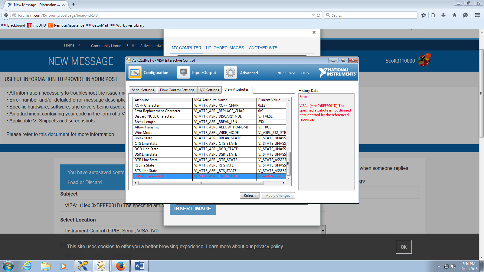Image resolution: width=484 pixels, height=272 pixels.
Task: Open the URL history dropdown arrow
Action: (x=313, y=15)
